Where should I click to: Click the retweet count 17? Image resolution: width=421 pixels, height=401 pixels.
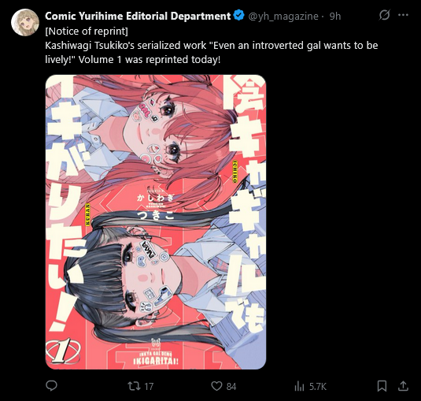click(x=149, y=387)
